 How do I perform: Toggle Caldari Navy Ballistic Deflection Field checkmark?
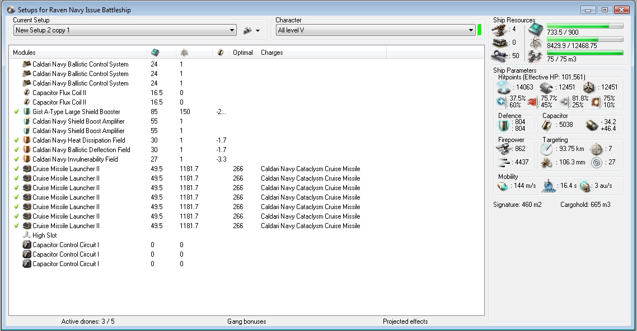coord(17,150)
